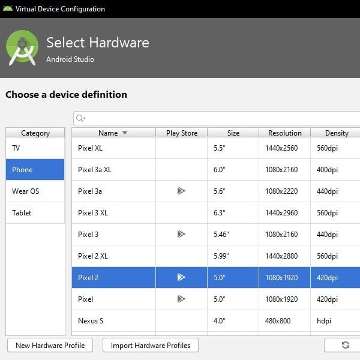The image size is (360, 360).
Task: Click the Play Store icon in the Pixel row showing 5.0"
Action: (181, 299)
